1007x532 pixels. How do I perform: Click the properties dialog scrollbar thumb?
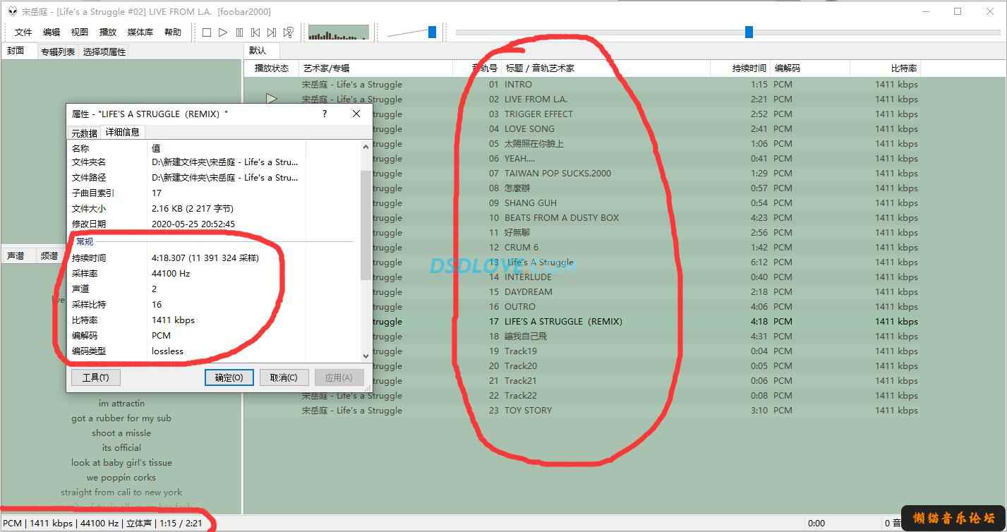(x=366, y=224)
